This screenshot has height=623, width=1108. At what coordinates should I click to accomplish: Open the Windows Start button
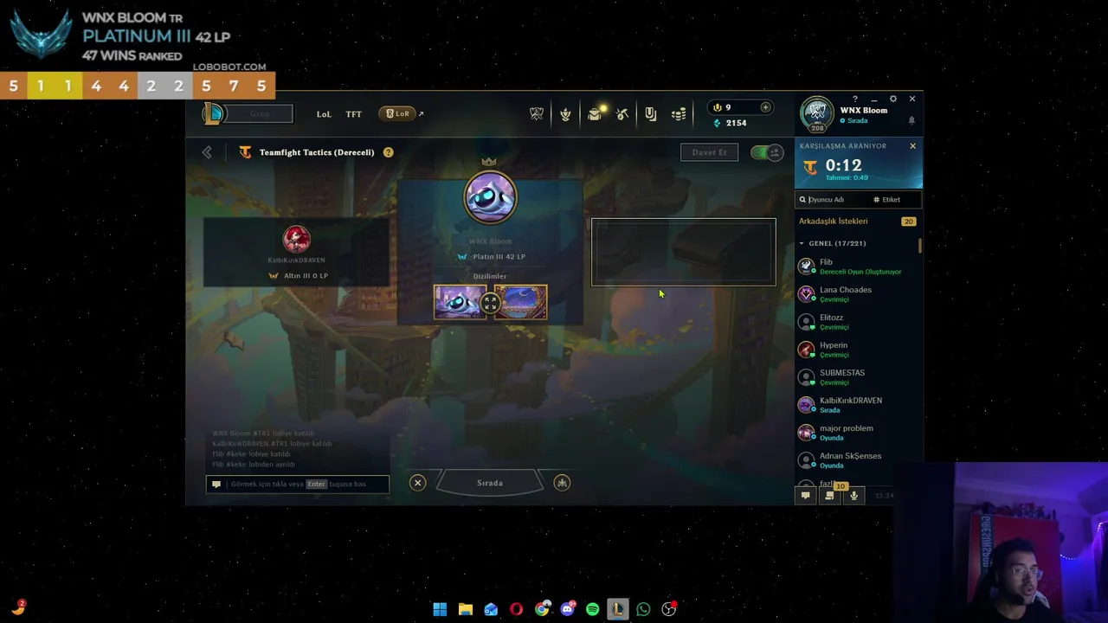pos(440,609)
